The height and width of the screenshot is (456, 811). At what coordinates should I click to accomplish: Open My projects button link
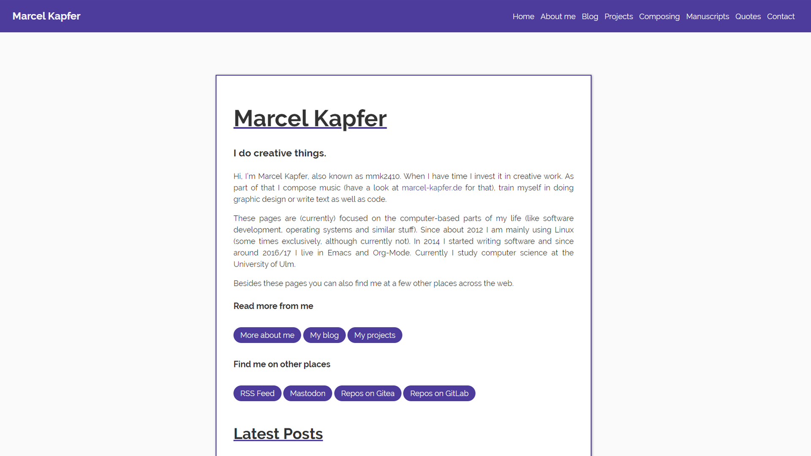(x=374, y=335)
